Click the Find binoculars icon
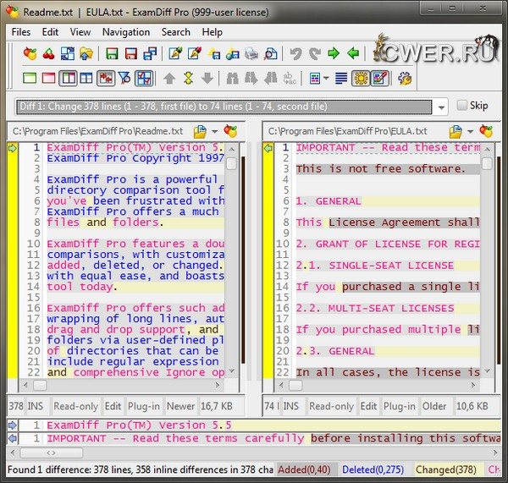 232,79
